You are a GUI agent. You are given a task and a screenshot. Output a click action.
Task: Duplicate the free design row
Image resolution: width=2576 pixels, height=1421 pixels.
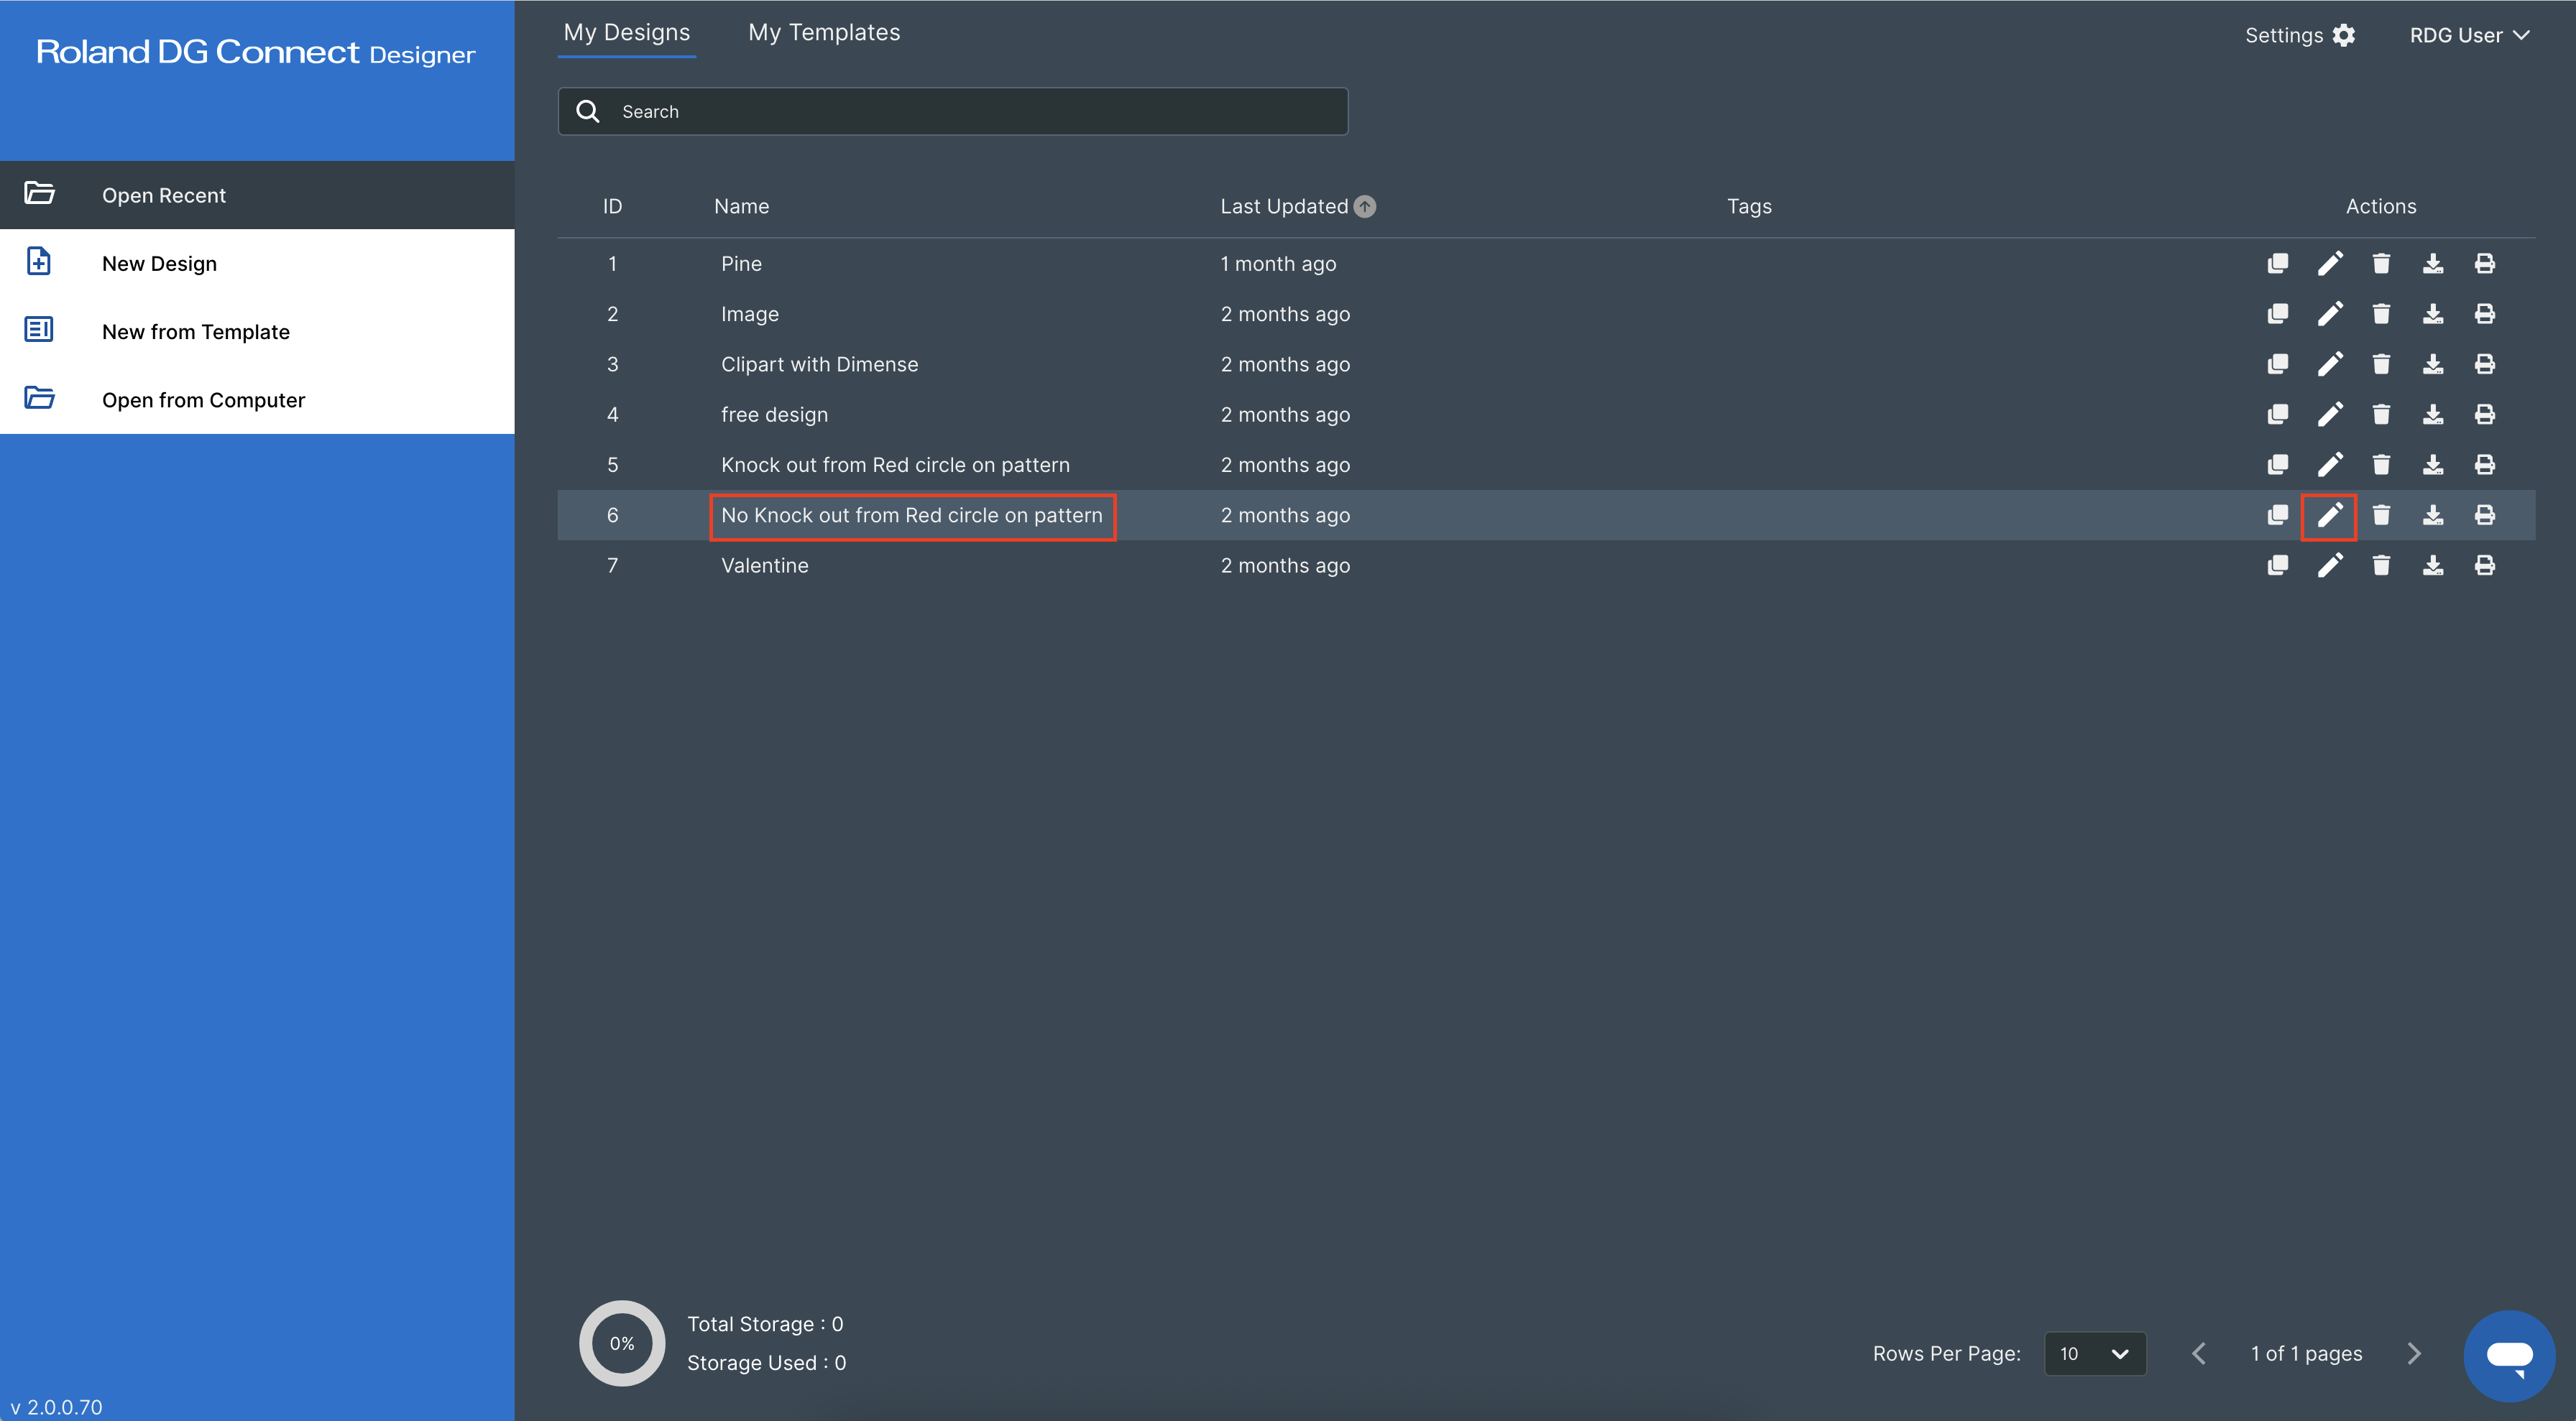coord(2277,415)
